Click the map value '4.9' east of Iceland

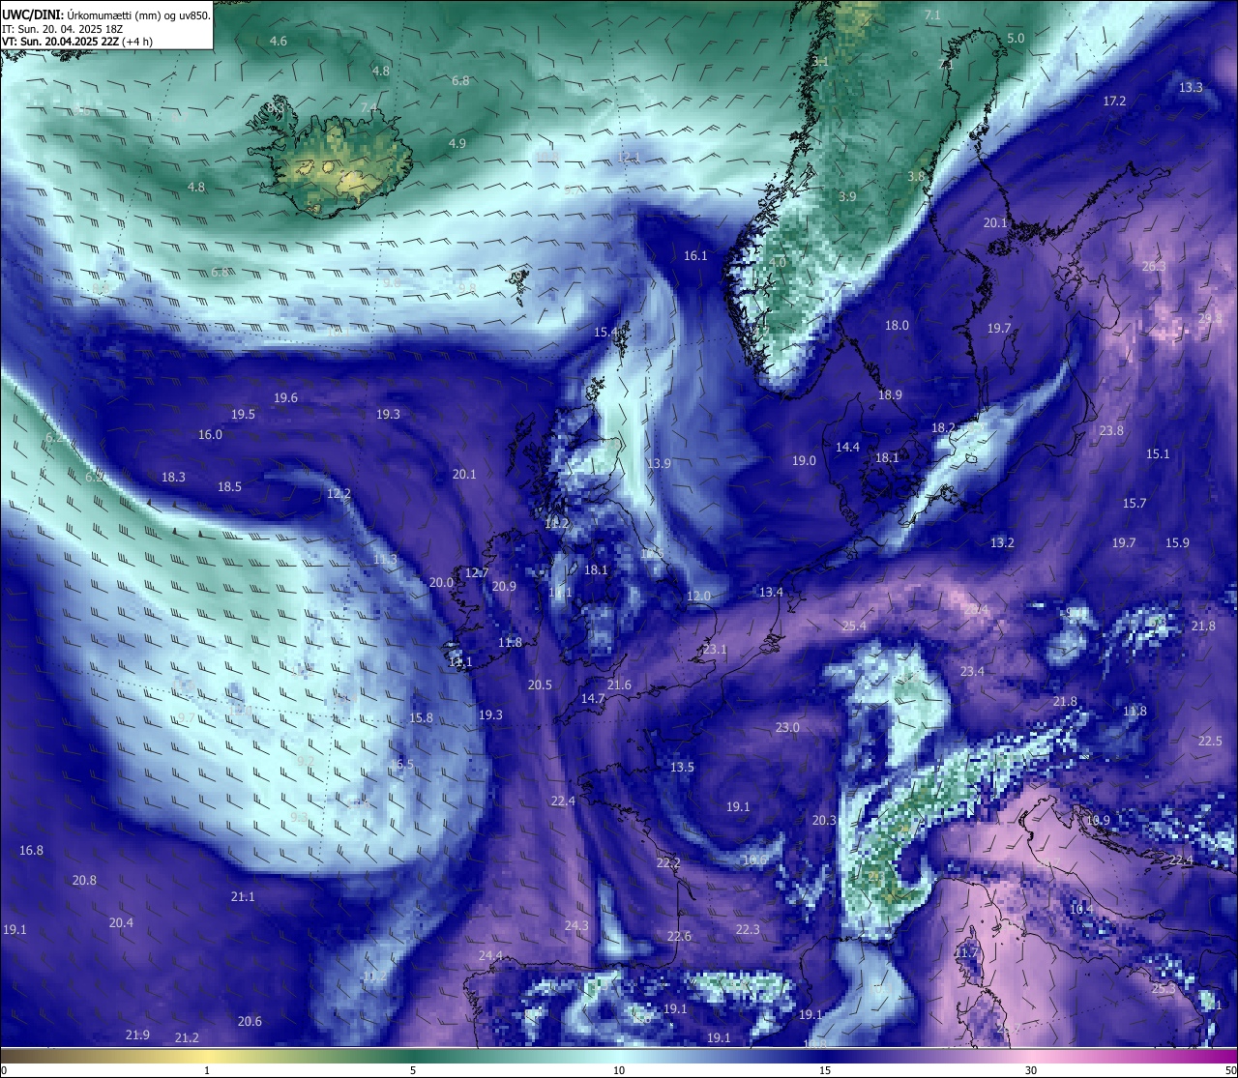click(x=457, y=143)
